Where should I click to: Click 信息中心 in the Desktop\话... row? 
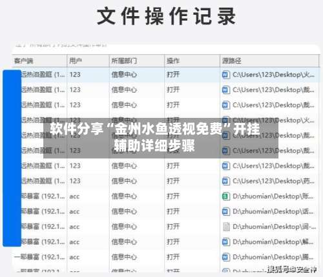pyautogui.click(x=124, y=212)
